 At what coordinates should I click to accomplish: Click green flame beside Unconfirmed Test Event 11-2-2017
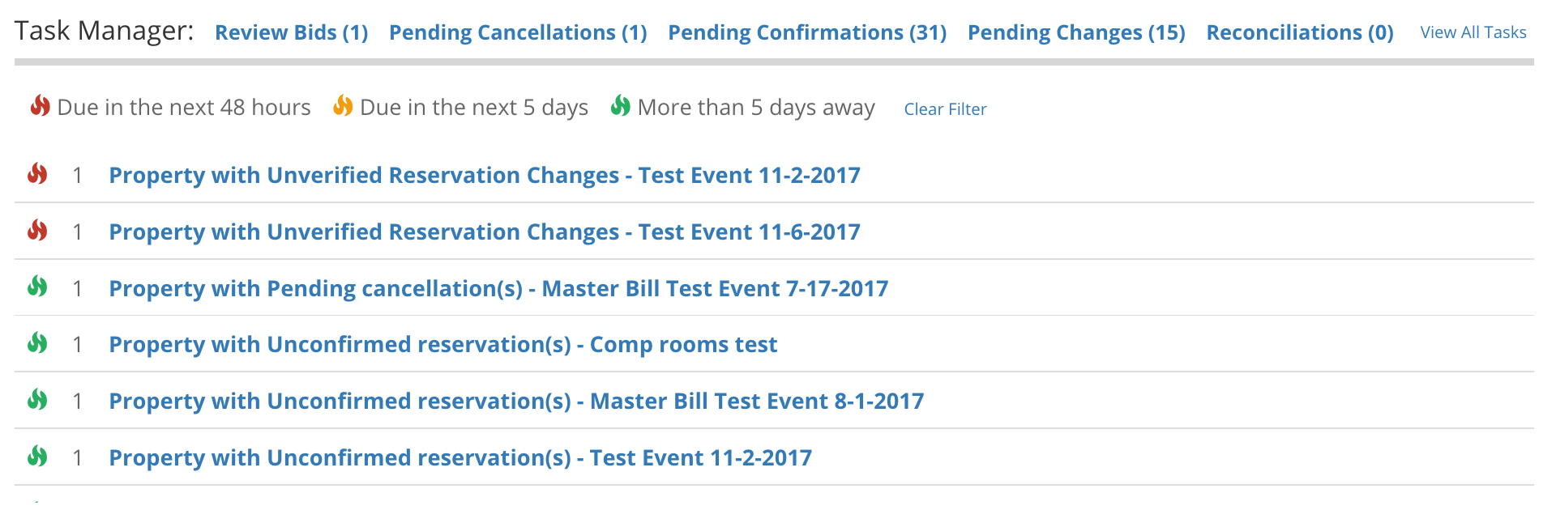[37, 457]
